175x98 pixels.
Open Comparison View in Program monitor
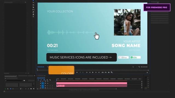pyautogui.click(x=112, y=72)
